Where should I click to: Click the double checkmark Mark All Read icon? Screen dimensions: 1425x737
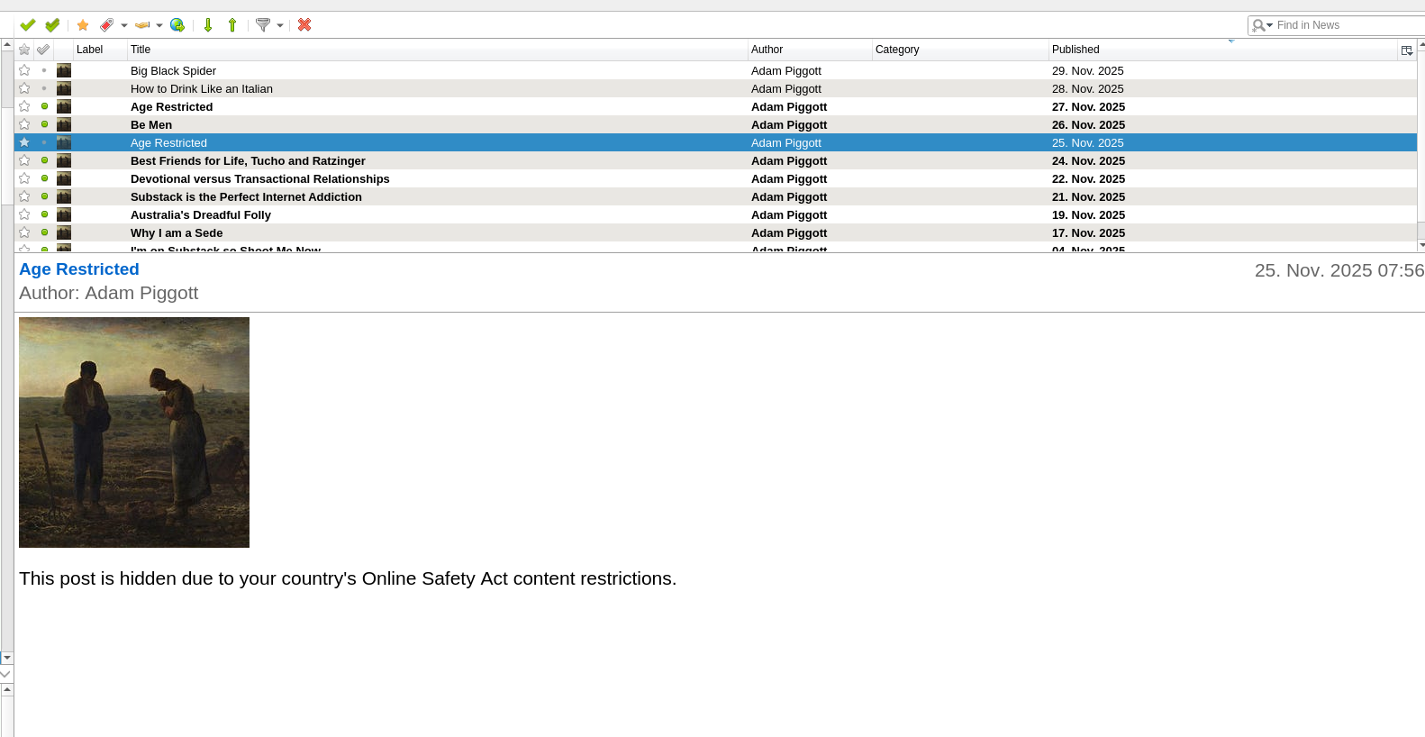click(x=52, y=25)
